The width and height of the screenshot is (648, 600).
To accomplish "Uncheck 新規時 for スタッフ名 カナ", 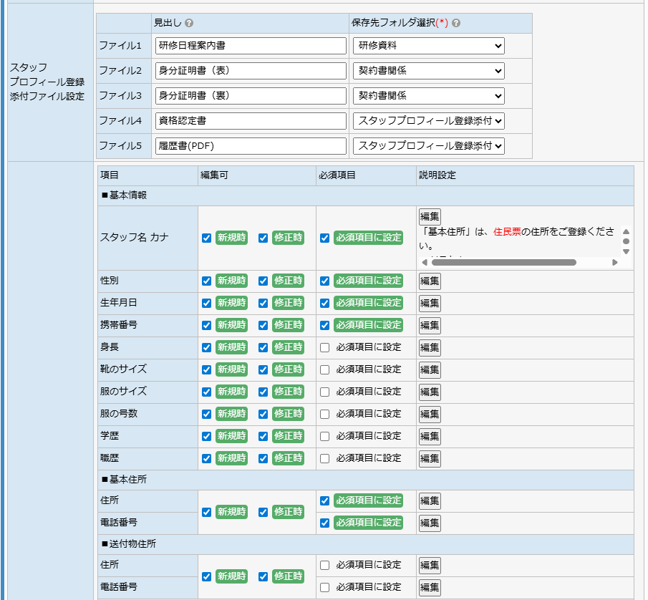I will point(207,238).
